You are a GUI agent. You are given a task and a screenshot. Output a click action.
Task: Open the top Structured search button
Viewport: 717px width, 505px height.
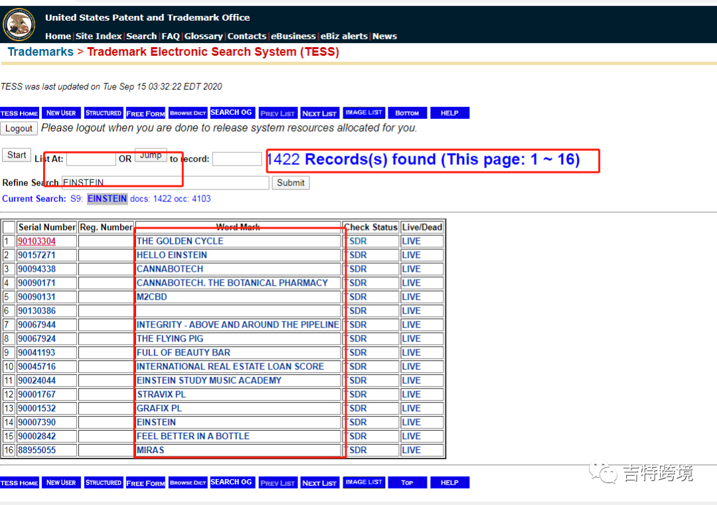[104, 113]
